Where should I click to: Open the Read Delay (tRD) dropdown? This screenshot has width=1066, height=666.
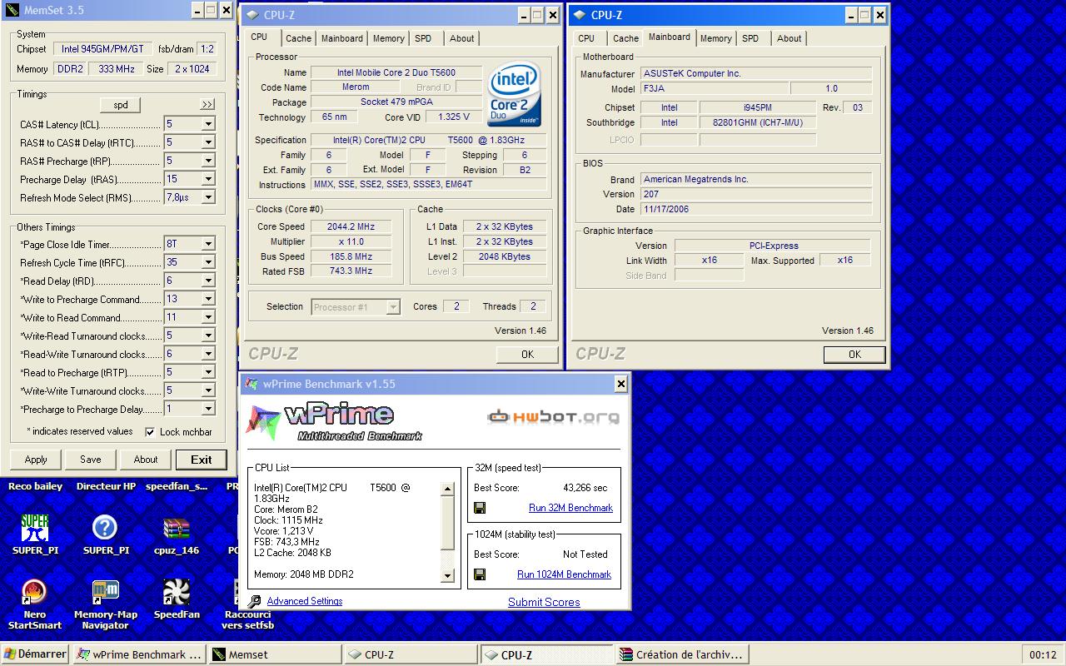click(x=208, y=281)
